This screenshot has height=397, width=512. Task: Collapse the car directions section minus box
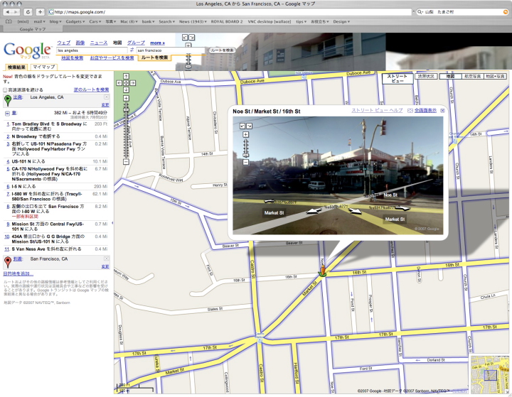click(7, 114)
